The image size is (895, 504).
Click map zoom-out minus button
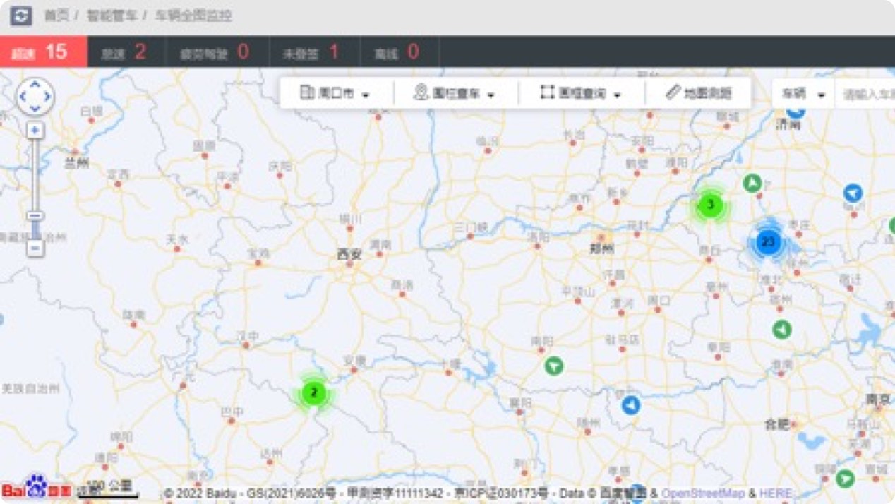(x=35, y=248)
